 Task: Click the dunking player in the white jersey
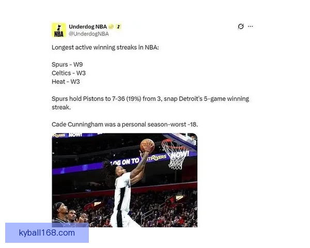click(x=127, y=186)
